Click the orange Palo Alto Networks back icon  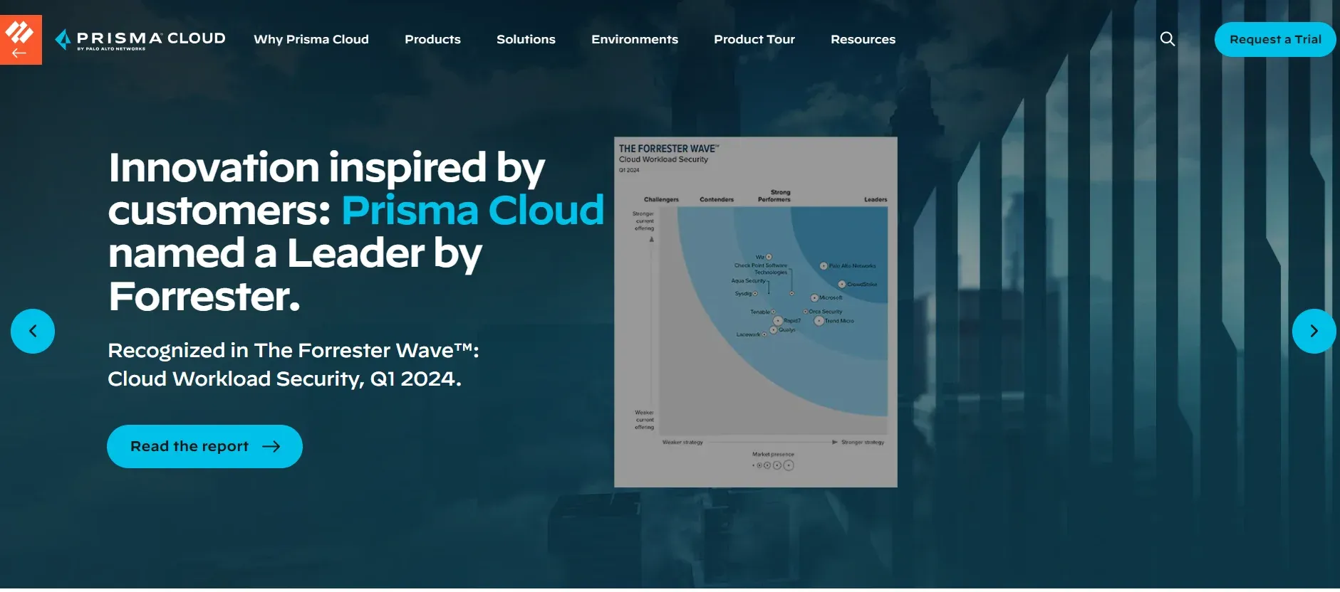click(x=21, y=40)
